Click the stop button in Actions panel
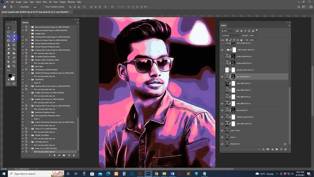 [x=50, y=155]
